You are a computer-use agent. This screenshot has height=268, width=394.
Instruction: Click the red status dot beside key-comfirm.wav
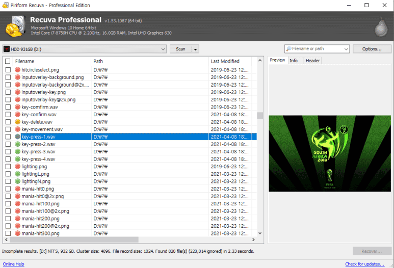[x=18, y=107]
